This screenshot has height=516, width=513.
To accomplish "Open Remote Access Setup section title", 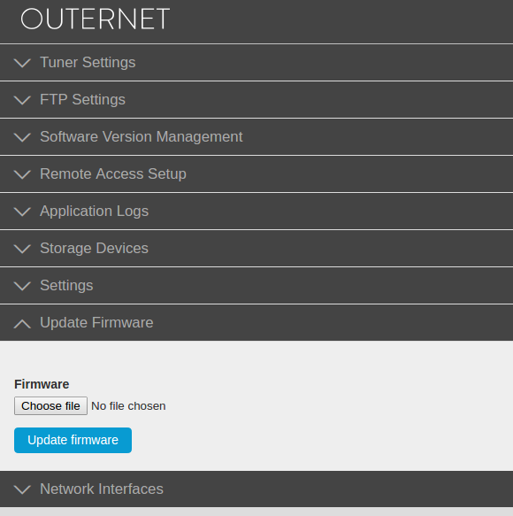I will pos(113,174).
